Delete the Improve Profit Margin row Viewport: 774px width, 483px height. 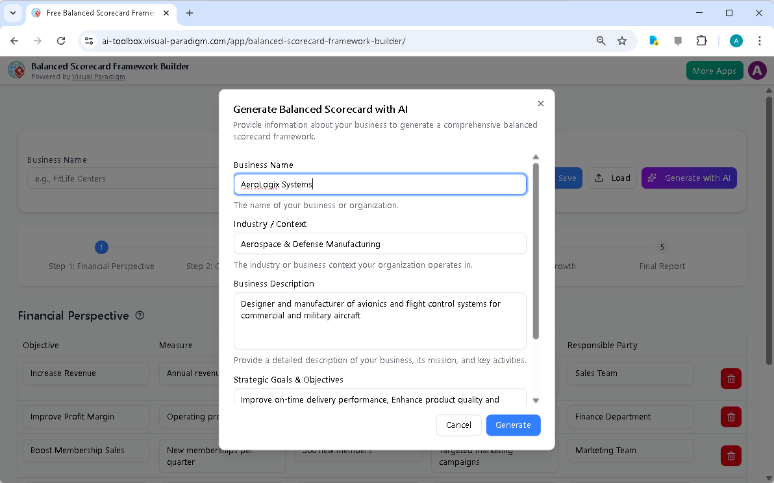(x=730, y=417)
